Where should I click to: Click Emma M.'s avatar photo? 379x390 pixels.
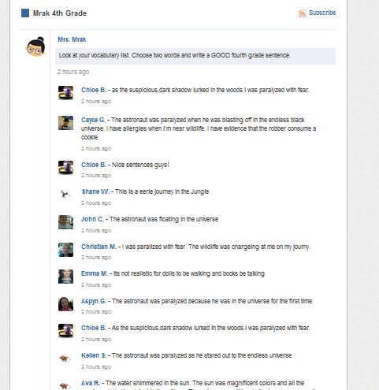pos(65,277)
